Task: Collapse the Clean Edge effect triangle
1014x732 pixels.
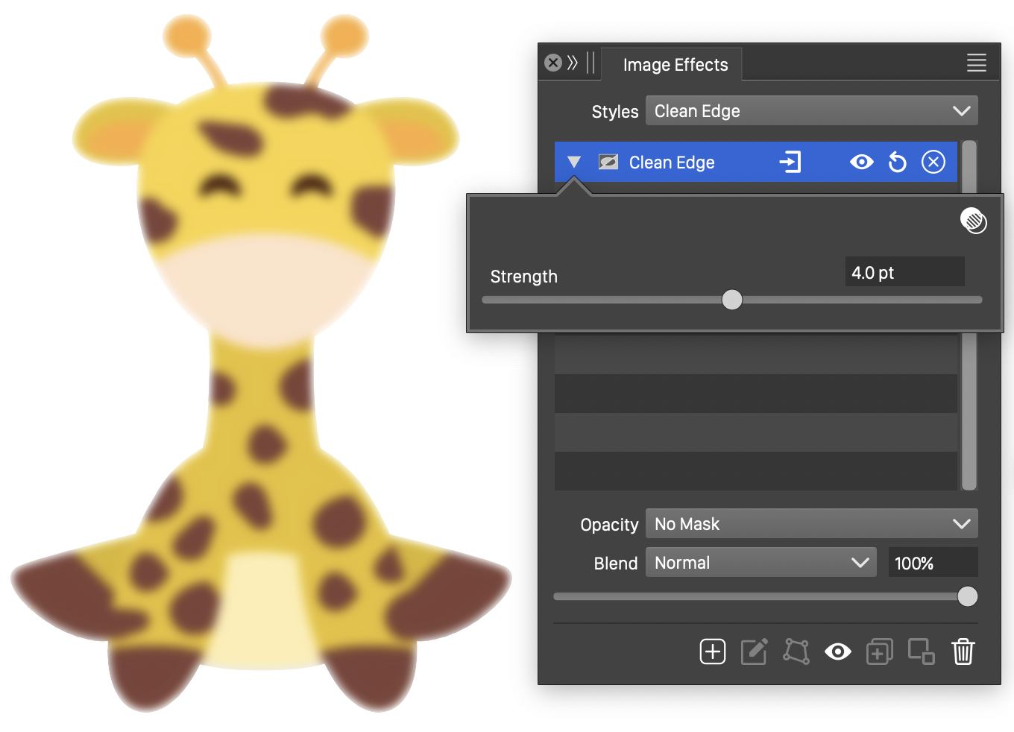Action: [573, 162]
